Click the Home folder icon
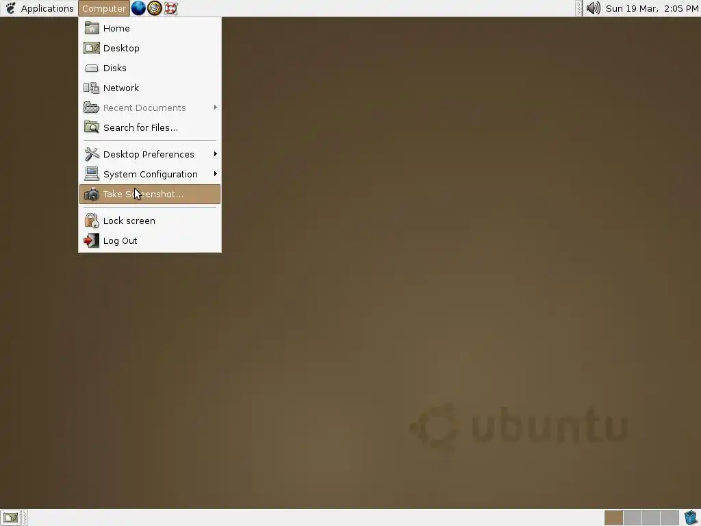701x526 pixels. click(92, 28)
